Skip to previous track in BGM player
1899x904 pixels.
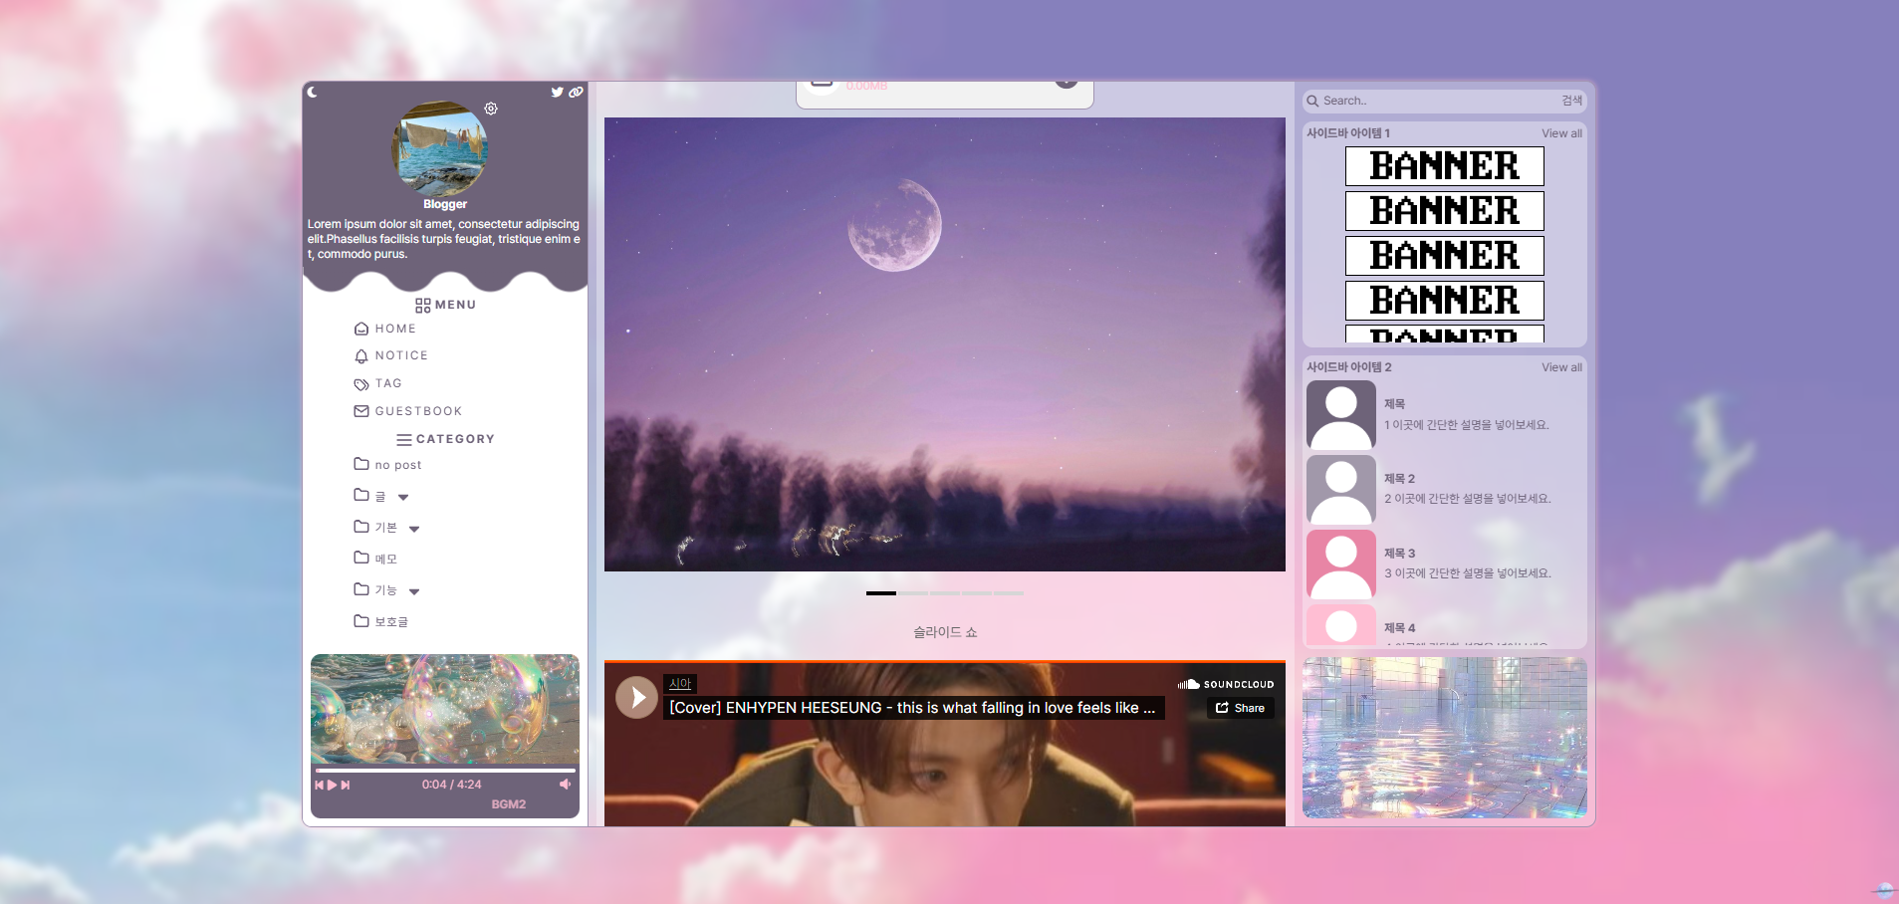(320, 785)
